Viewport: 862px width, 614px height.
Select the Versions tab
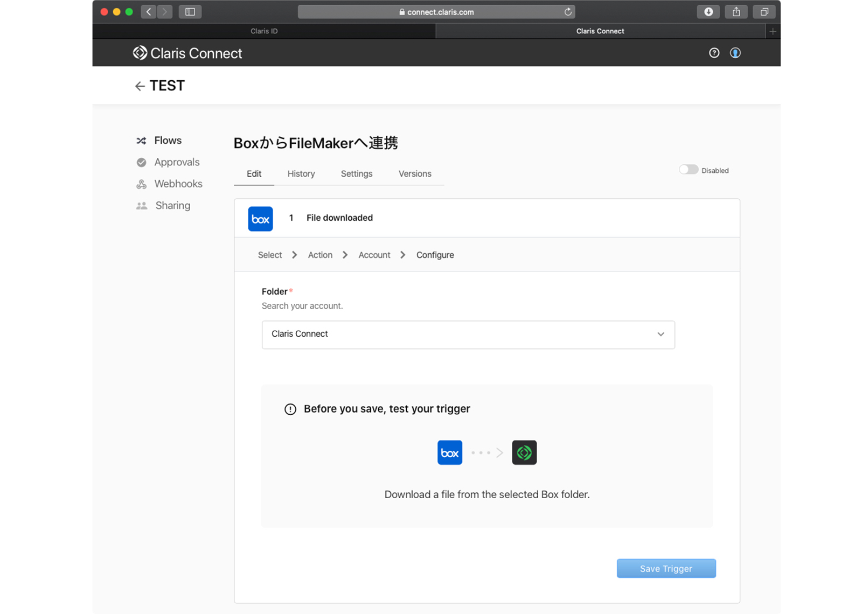click(414, 174)
